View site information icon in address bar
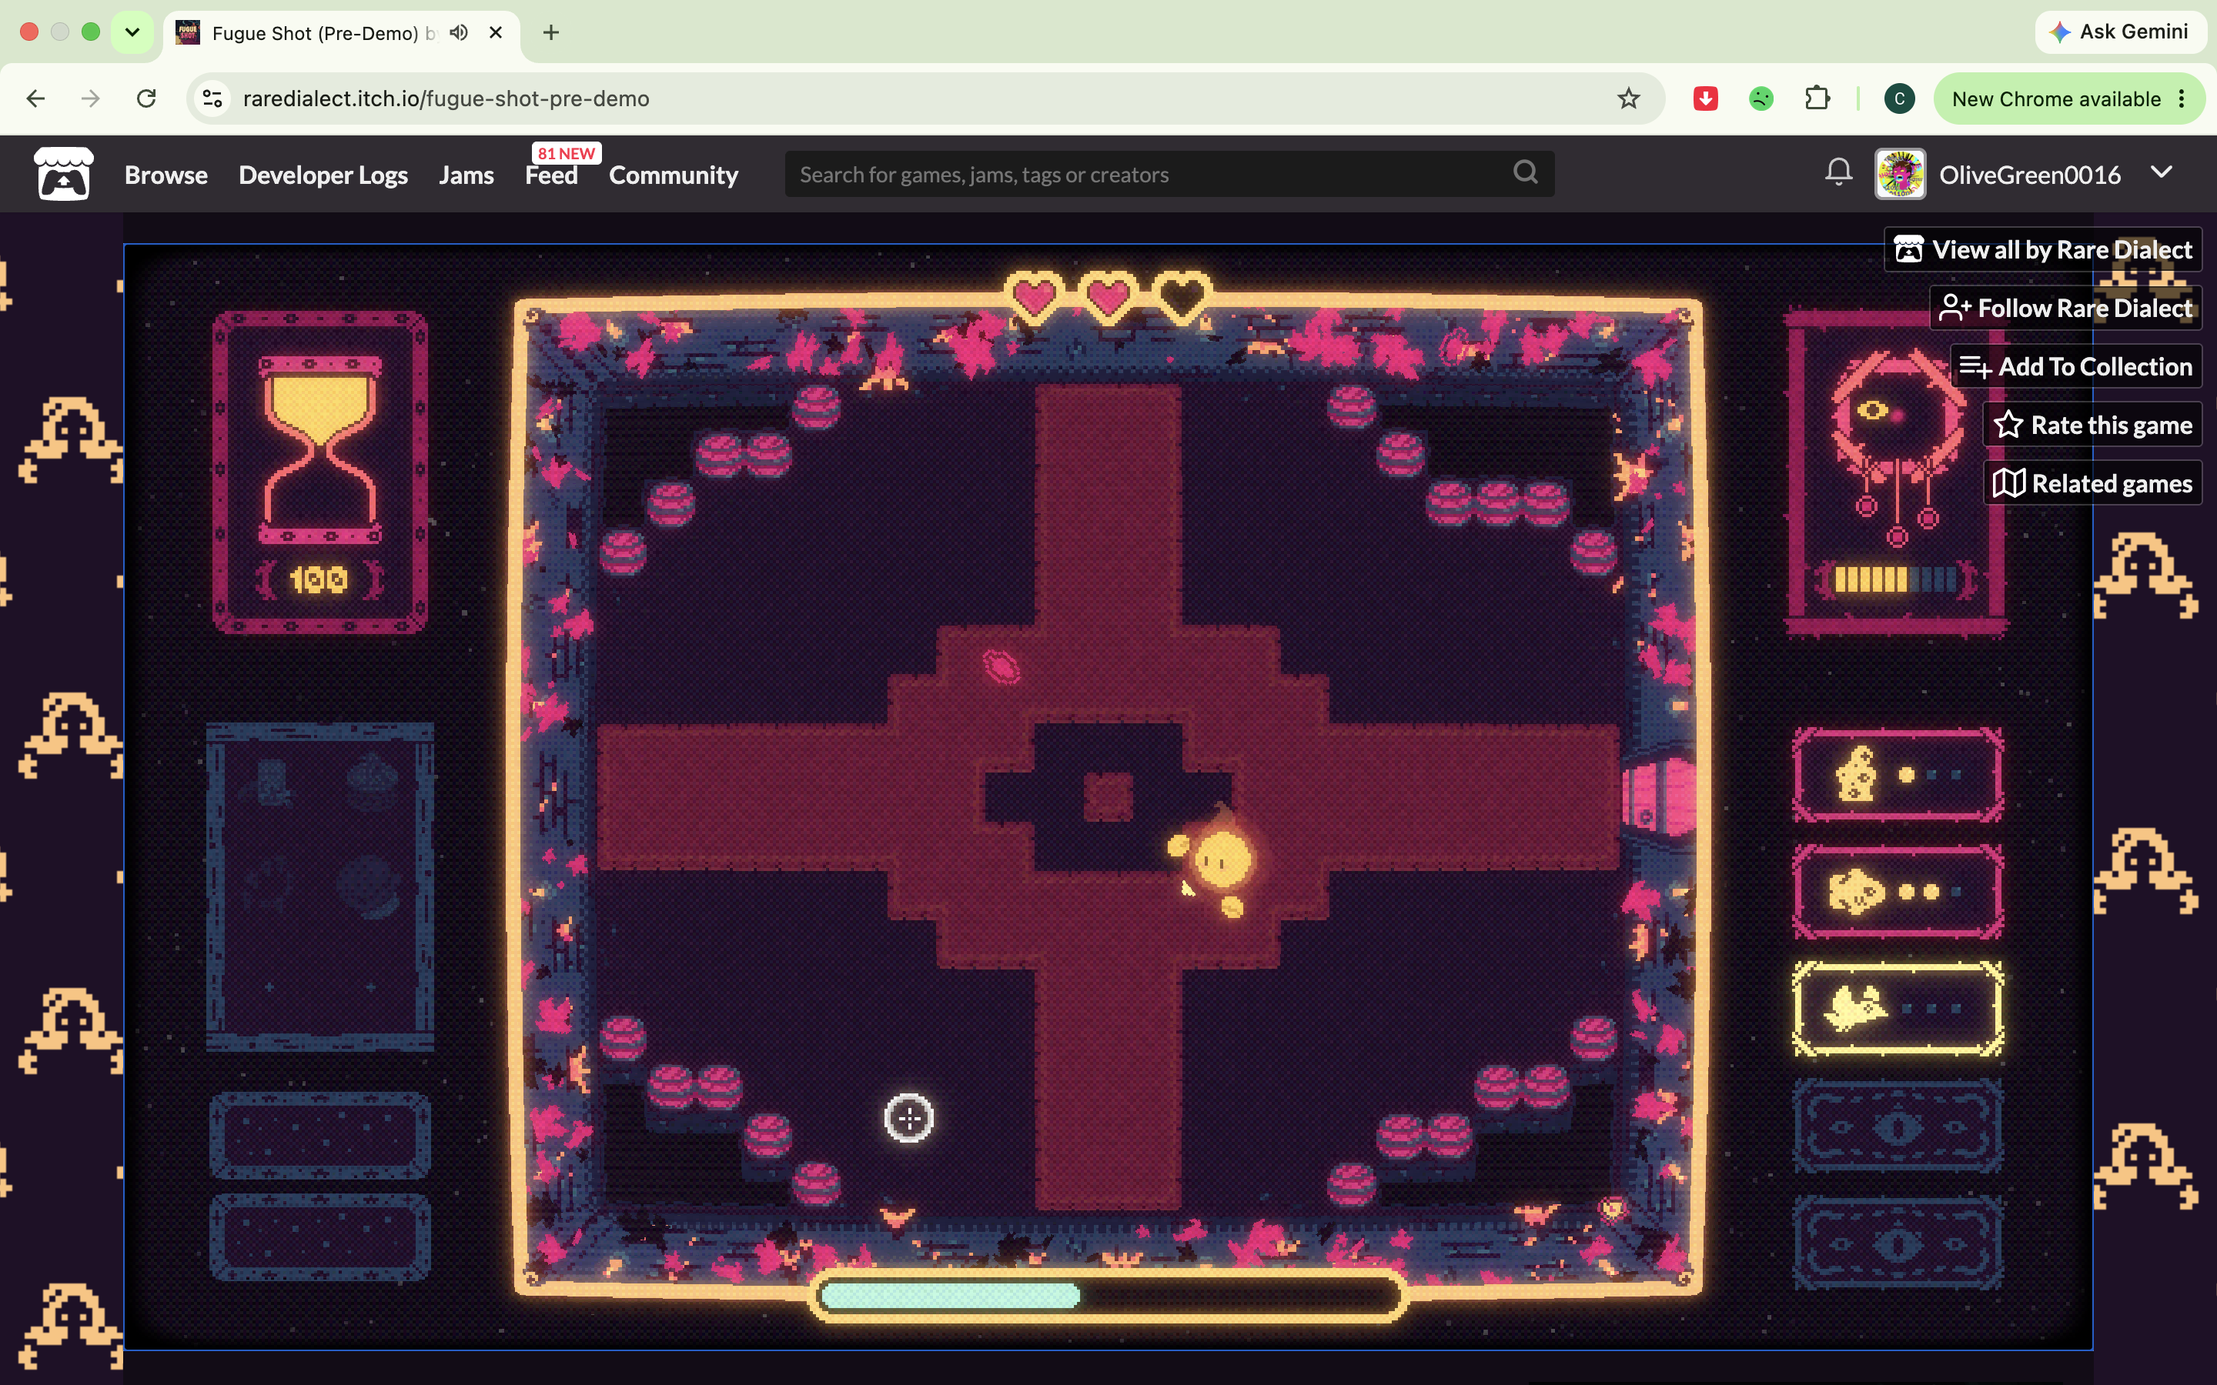 [x=212, y=99]
